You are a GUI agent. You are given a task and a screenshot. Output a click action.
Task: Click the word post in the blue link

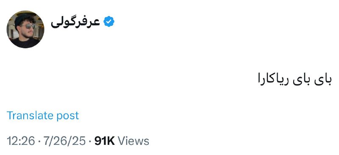coord(68,116)
